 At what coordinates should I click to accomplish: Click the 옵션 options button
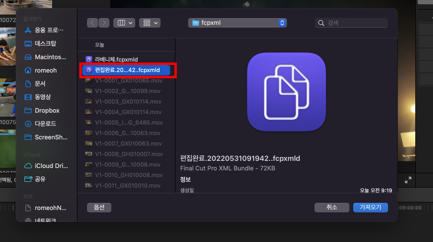tap(99, 208)
